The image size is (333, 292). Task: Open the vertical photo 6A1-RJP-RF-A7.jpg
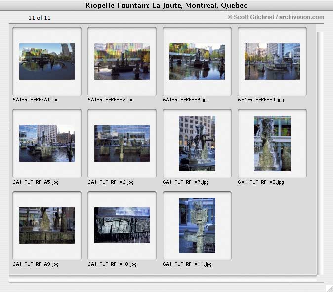tap(197, 144)
